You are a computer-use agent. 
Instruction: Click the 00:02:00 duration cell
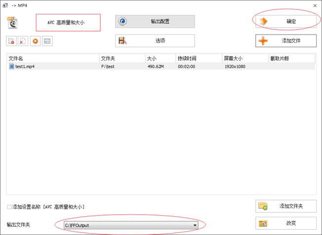tap(187, 67)
